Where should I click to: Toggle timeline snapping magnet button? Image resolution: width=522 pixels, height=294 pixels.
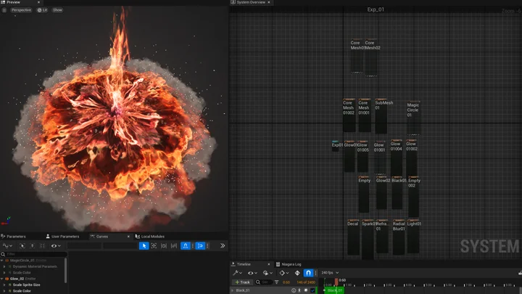308,273
